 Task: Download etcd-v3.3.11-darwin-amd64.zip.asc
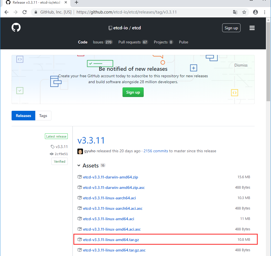114,187
